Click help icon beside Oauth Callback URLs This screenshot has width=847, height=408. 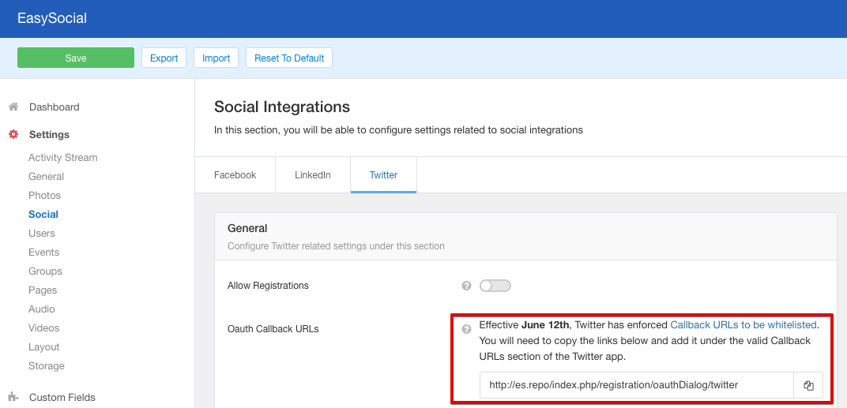(x=467, y=329)
